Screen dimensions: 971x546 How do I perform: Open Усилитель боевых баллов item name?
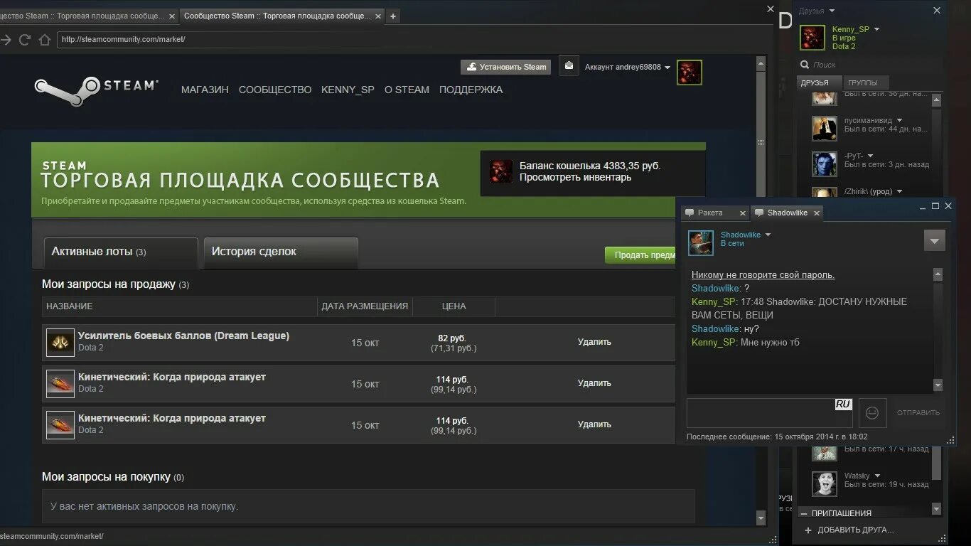click(x=183, y=336)
